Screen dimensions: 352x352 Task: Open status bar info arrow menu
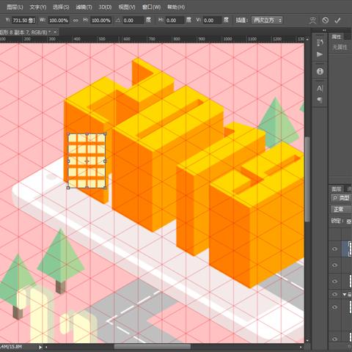40,347
